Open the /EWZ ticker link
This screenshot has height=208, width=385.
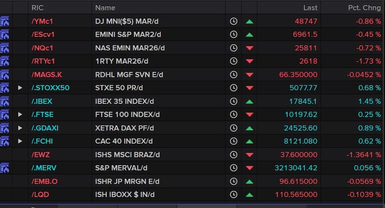[x=40, y=155]
